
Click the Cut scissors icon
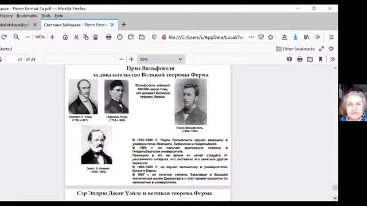coord(76,37)
